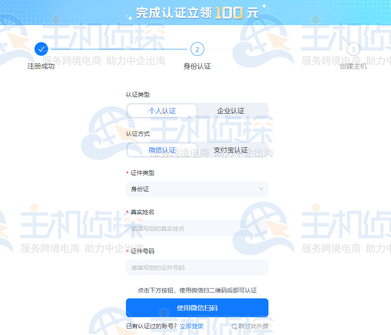
Task: Click the circled number 3 step icon
Action: (x=353, y=49)
